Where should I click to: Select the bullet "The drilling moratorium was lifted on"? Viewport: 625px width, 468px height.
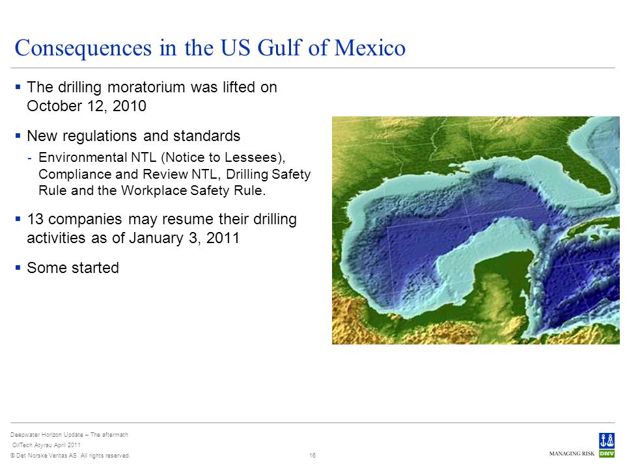[x=152, y=87]
